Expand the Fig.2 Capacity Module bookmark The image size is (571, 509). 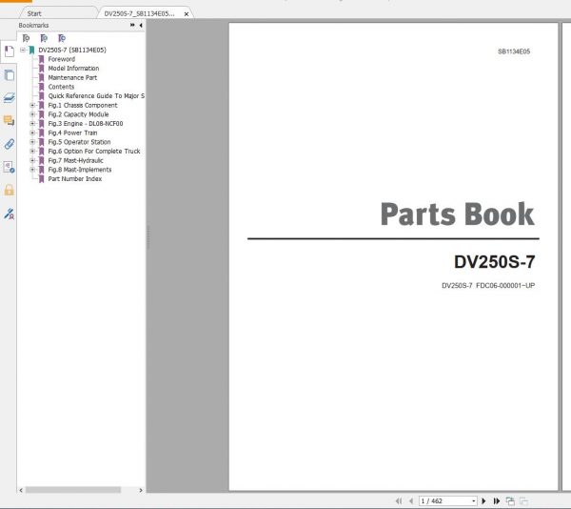coord(32,114)
